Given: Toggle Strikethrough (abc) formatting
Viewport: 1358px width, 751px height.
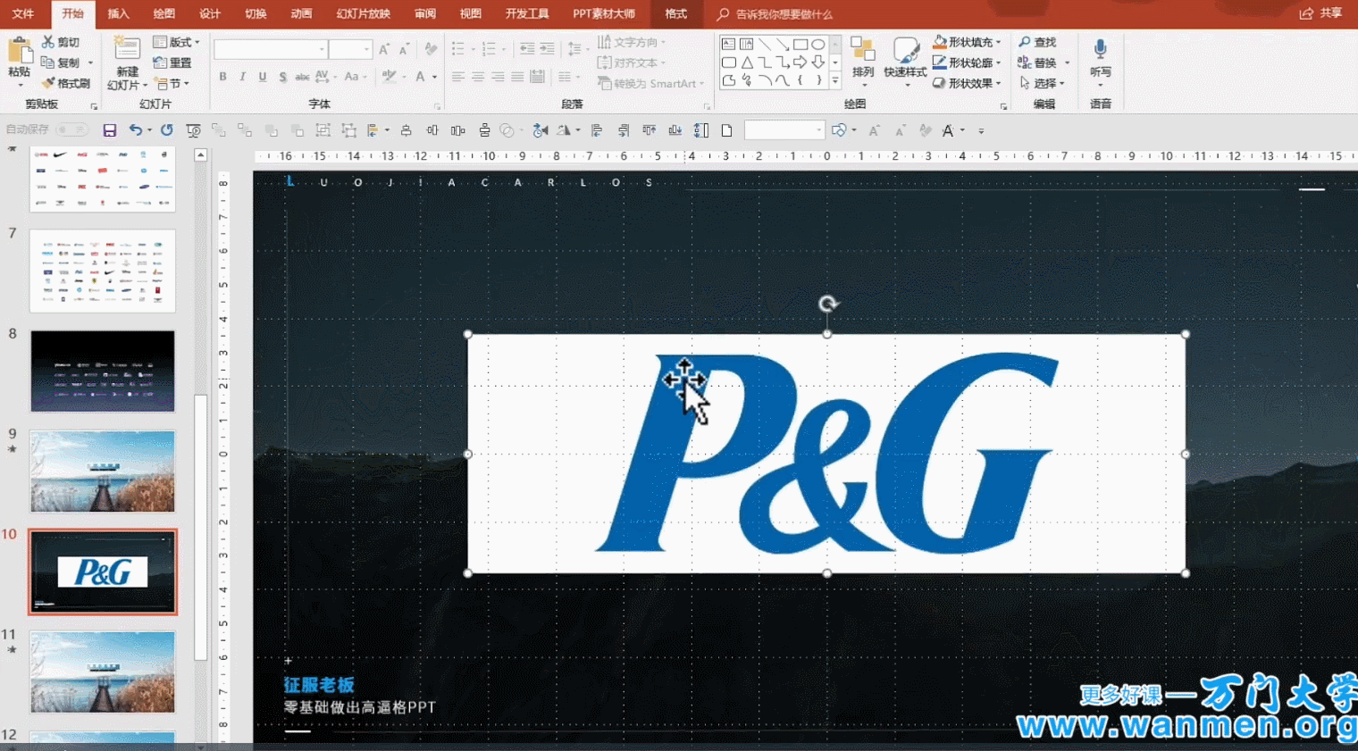Looking at the screenshot, I should [302, 77].
